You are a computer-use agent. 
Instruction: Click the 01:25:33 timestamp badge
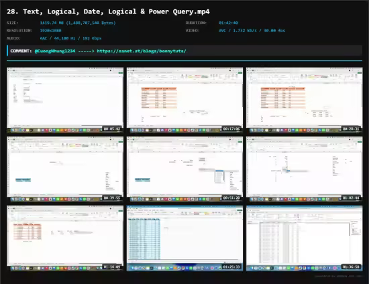tap(231, 267)
